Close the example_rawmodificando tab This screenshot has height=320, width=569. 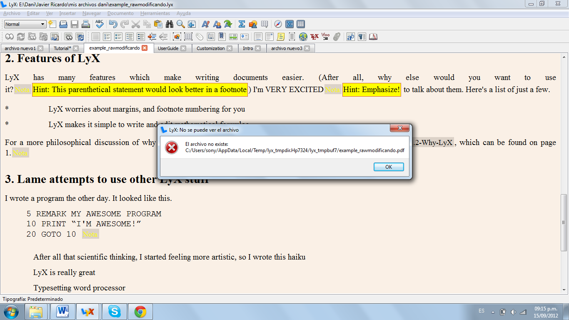pyautogui.click(x=145, y=48)
